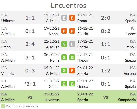
Task: Select the *3:1 score against Genoa
Action: point(30,84)
